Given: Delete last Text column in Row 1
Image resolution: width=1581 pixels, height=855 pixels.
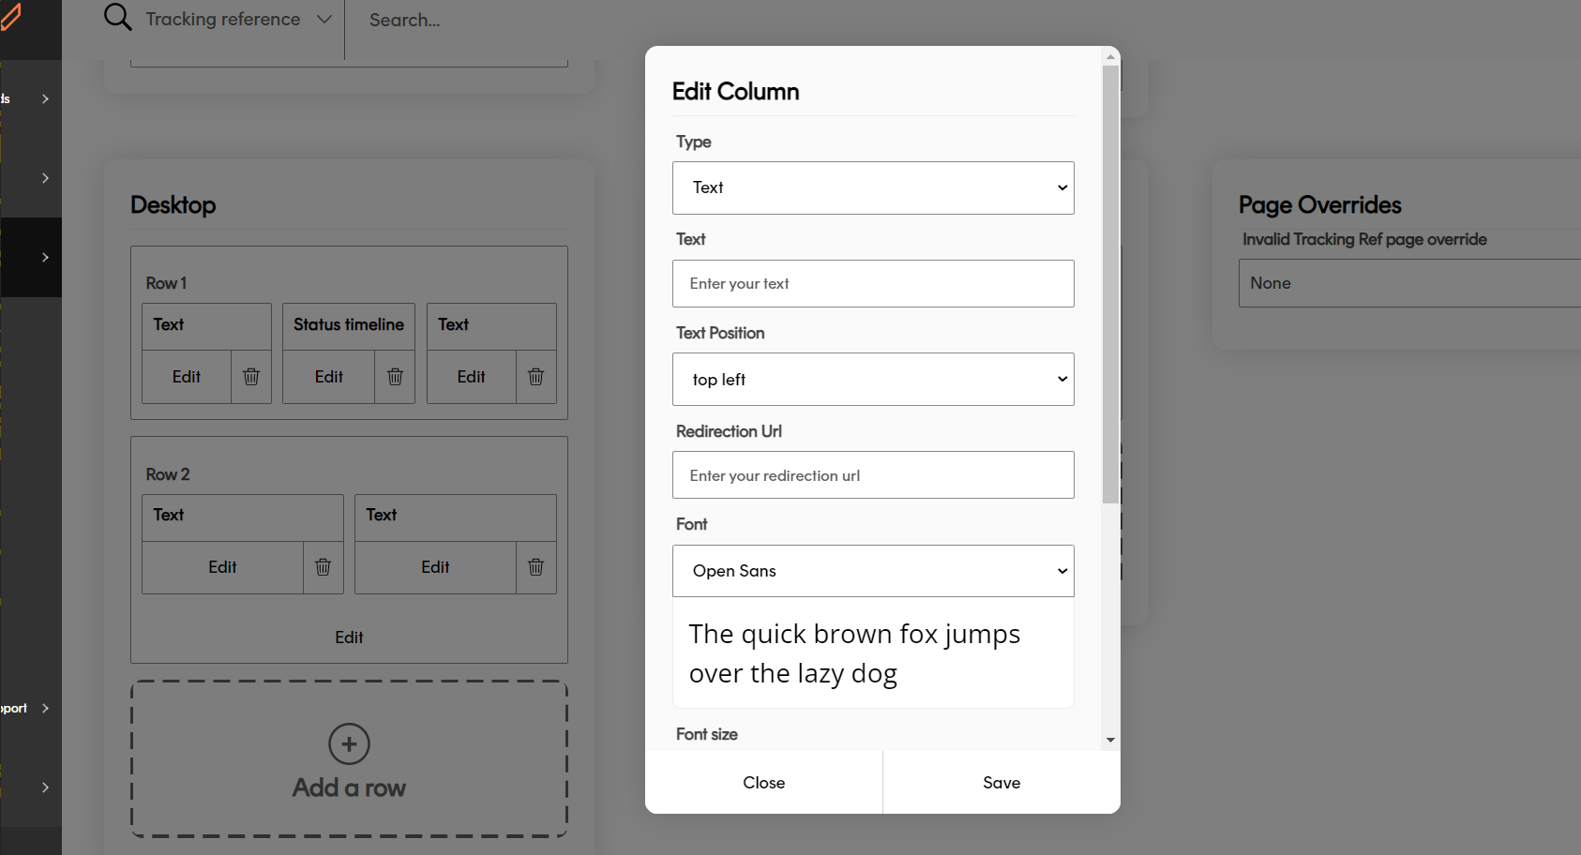Looking at the screenshot, I should (535, 377).
